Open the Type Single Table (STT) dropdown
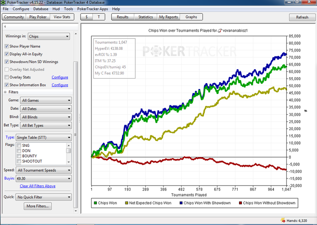317x225 pixels. pyautogui.click(x=43, y=137)
